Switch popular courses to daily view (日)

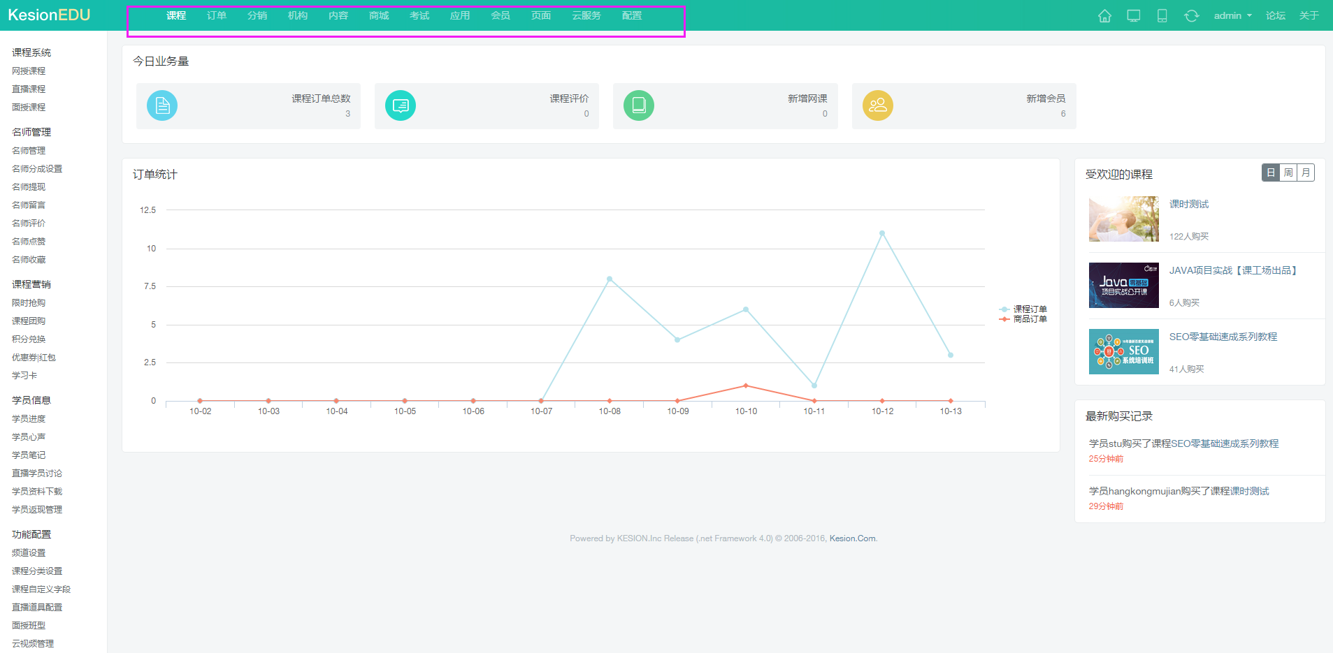(1271, 173)
